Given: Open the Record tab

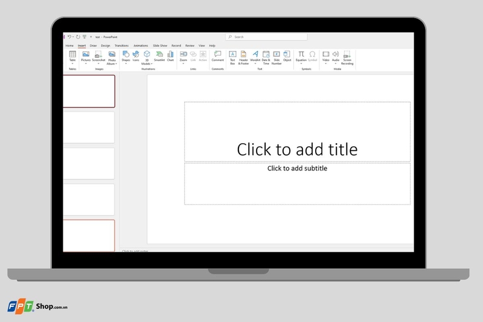Looking at the screenshot, I should (x=176, y=45).
